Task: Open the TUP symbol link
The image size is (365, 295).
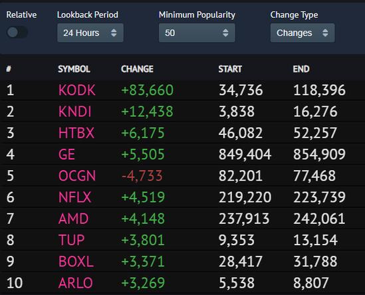Action: pos(71,240)
